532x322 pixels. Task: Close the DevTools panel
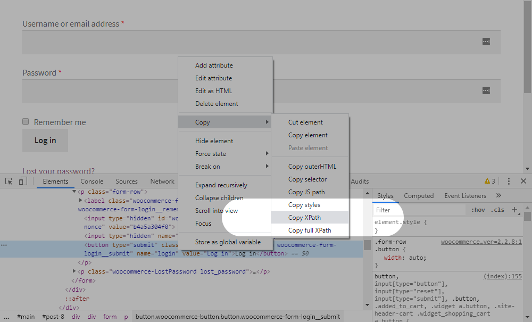point(523,181)
